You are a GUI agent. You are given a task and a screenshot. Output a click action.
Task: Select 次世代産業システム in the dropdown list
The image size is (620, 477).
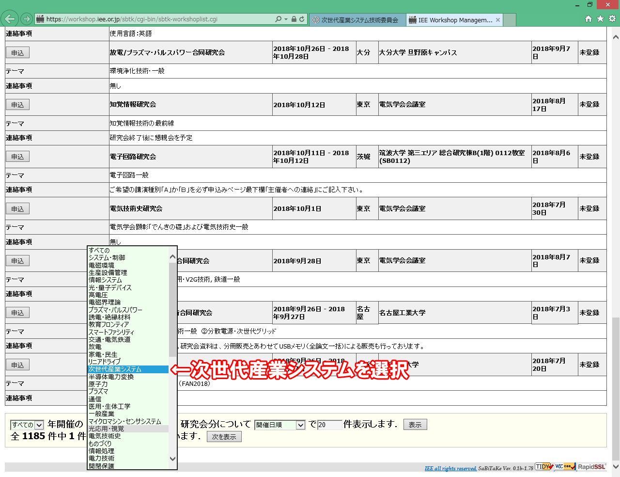(115, 369)
